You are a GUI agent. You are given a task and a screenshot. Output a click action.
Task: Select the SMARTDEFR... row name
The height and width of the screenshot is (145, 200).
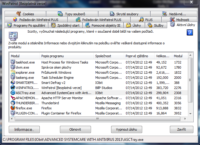pos(27,83)
